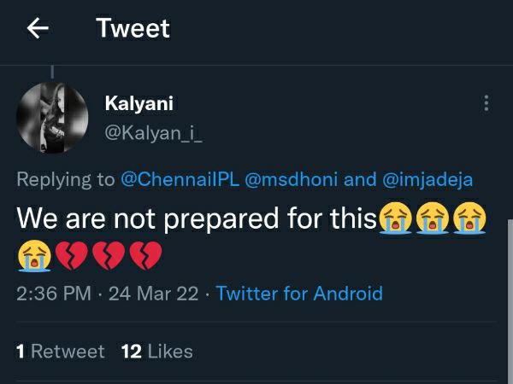
Task: Click the Tweet header title
Action: (133, 28)
